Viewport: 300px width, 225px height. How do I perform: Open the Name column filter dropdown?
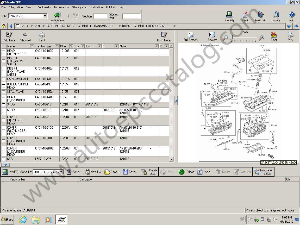(x=32, y=46)
